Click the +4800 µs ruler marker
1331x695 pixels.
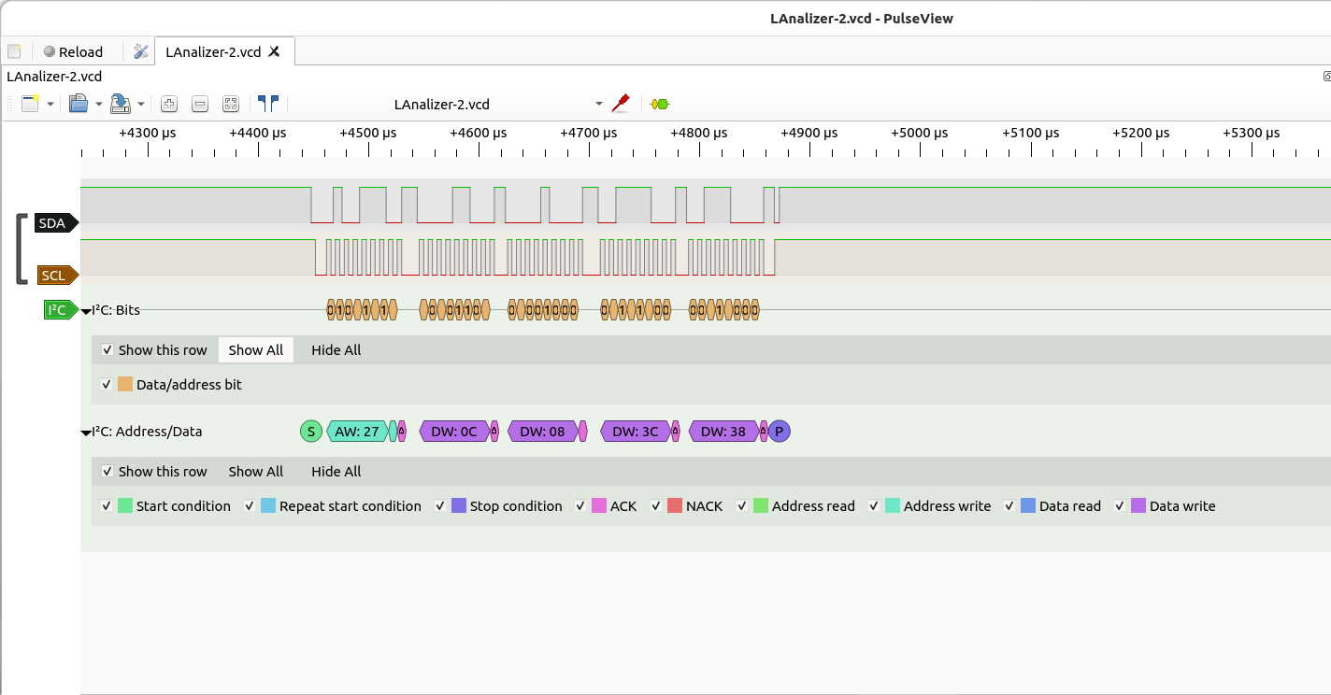(699, 134)
